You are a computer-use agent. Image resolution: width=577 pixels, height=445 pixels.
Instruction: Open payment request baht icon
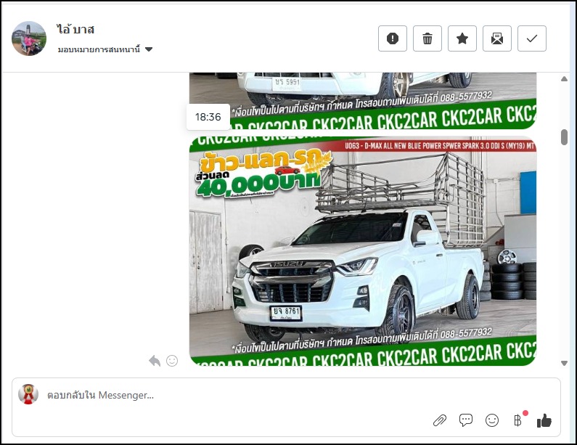pos(517,420)
